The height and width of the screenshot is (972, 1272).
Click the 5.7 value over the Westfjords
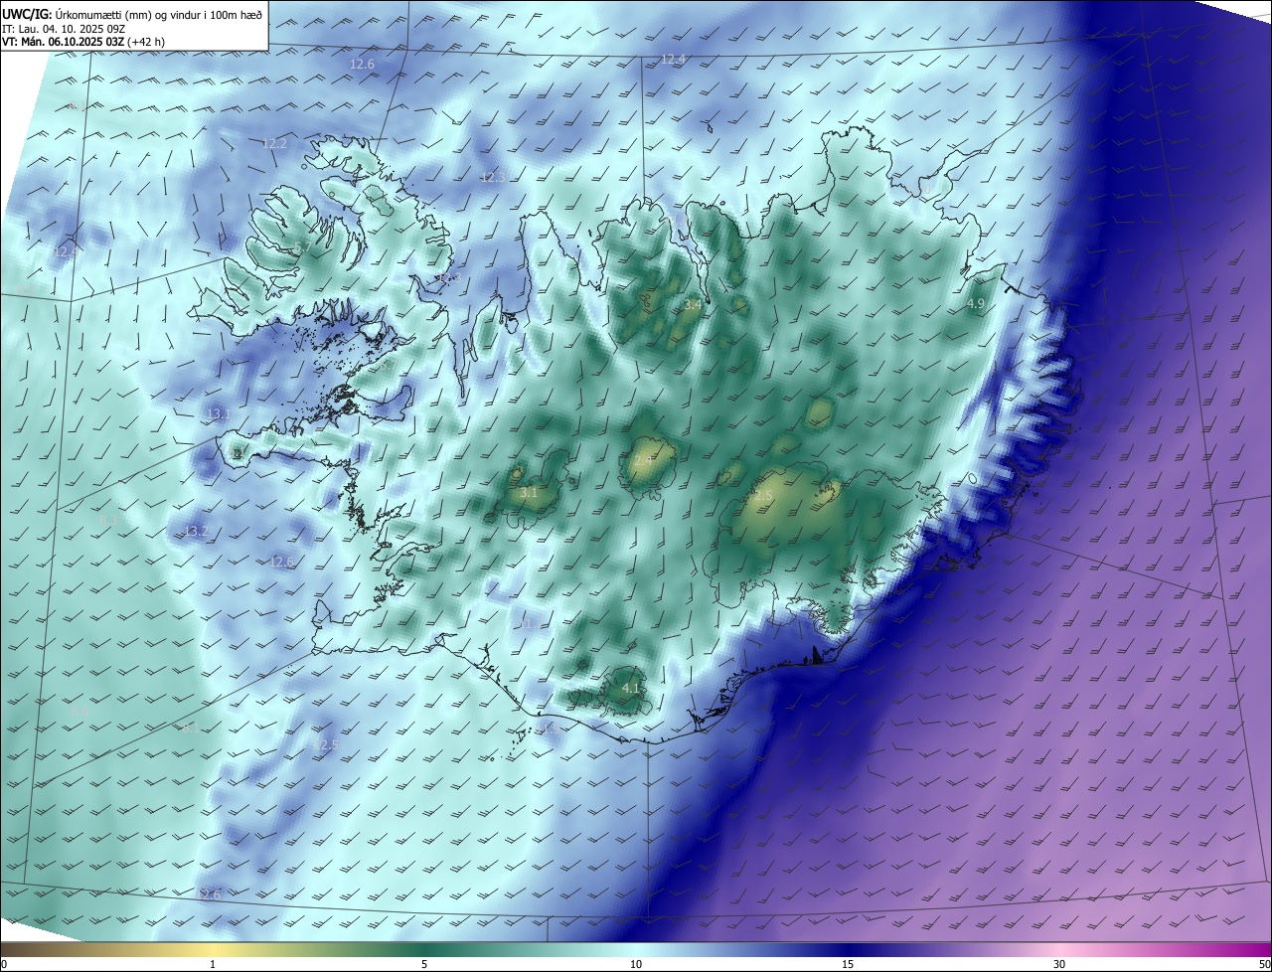click(301, 247)
